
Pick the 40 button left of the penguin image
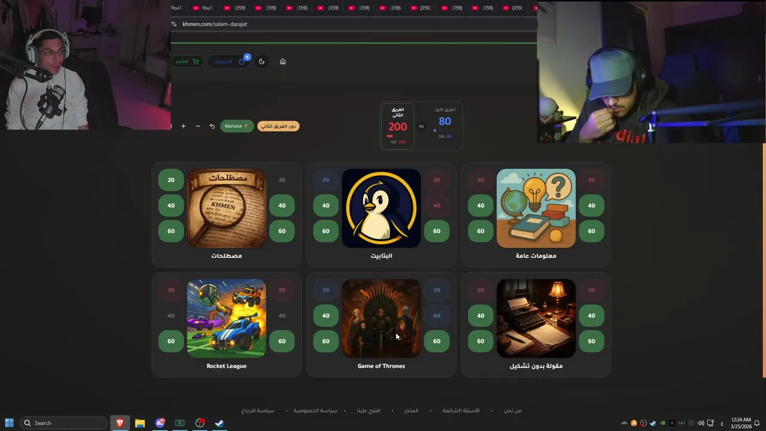click(x=326, y=205)
